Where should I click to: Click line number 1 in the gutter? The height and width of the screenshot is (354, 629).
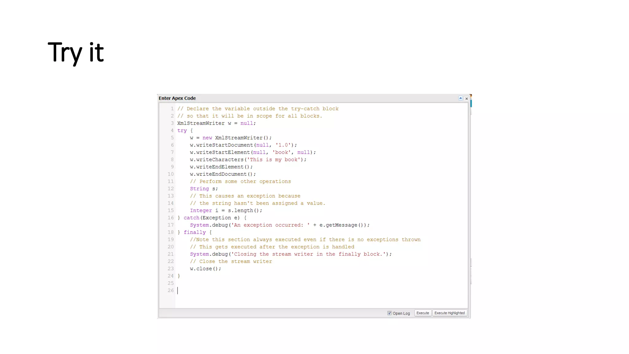[x=172, y=109]
